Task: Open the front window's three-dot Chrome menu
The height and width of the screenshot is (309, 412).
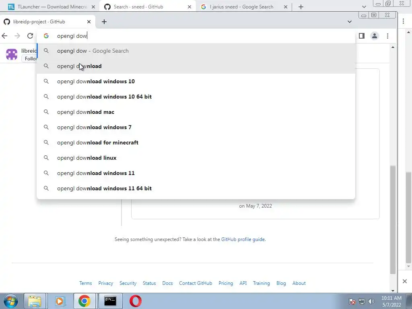Action: coord(387,36)
